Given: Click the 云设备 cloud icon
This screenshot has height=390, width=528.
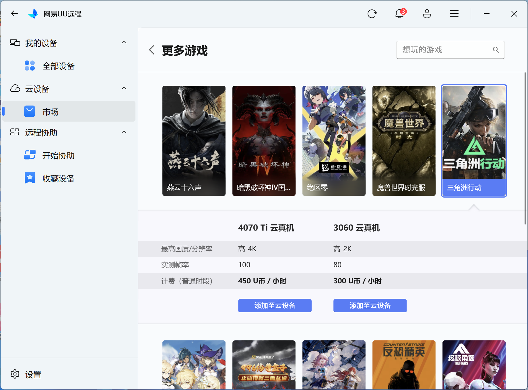Looking at the screenshot, I should click(x=15, y=88).
